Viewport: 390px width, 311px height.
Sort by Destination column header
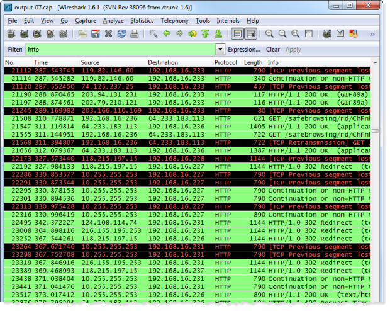point(179,62)
